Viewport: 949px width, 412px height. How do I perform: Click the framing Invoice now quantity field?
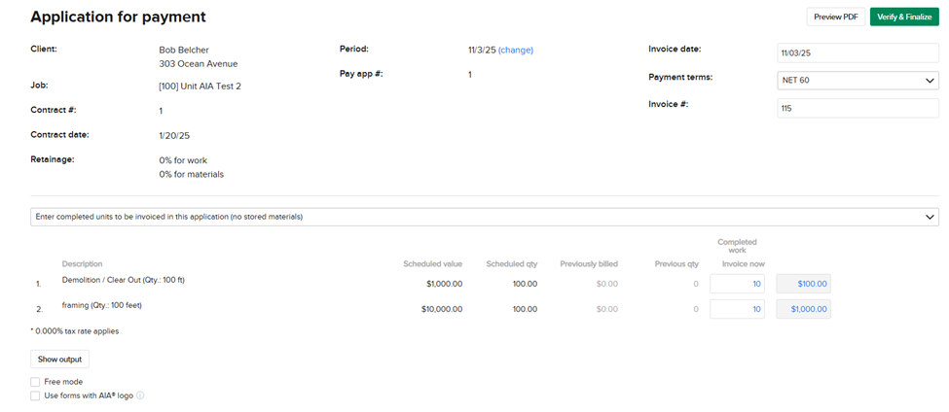coord(737,309)
